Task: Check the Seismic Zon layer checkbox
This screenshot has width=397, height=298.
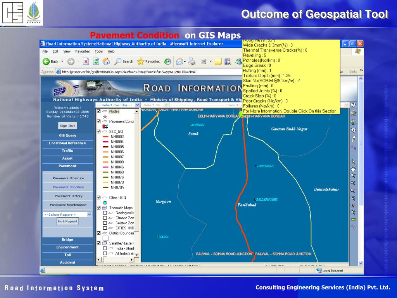Action: [x=105, y=223]
